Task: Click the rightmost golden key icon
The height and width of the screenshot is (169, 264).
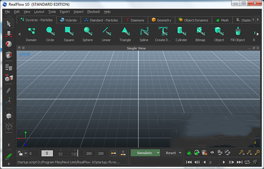Action: pos(257,153)
